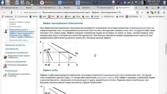The image size is (167, 94).
Task: Click the bandwagon effect demand curve graph
Action: click(x=59, y=54)
